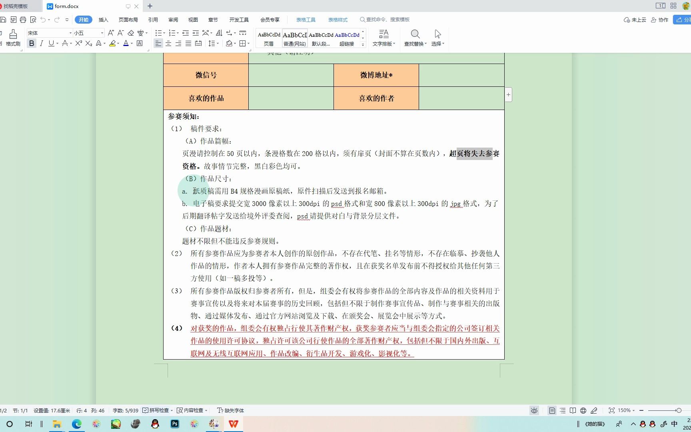Viewport: 691px width, 432px height.
Task: Switch to the 插入 Insert tab
Action: tap(104, 20)
